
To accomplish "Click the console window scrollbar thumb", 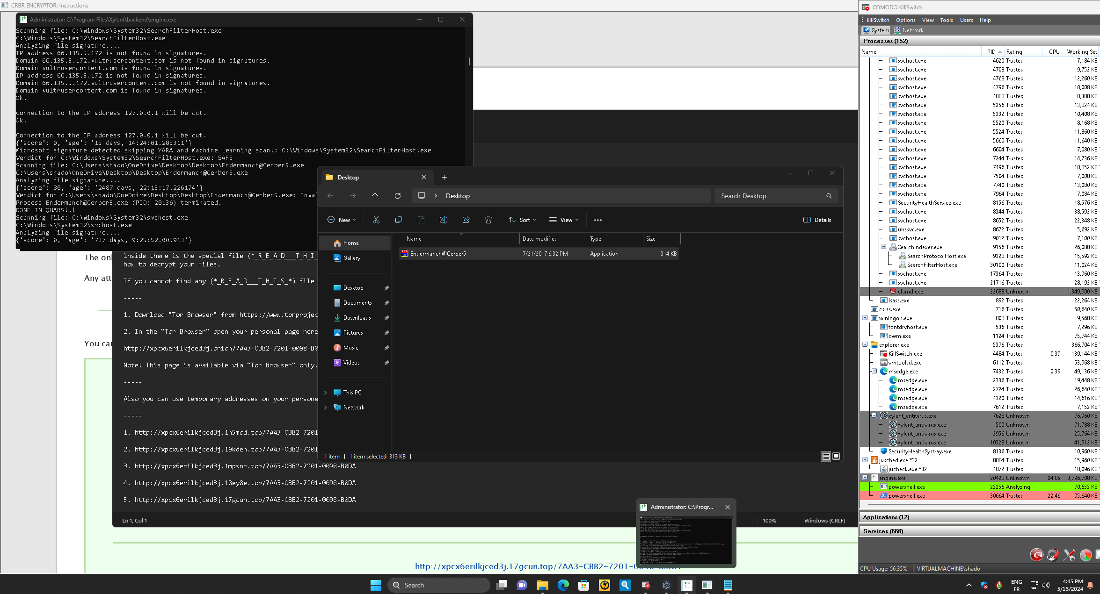I will (x=469, y=61).
